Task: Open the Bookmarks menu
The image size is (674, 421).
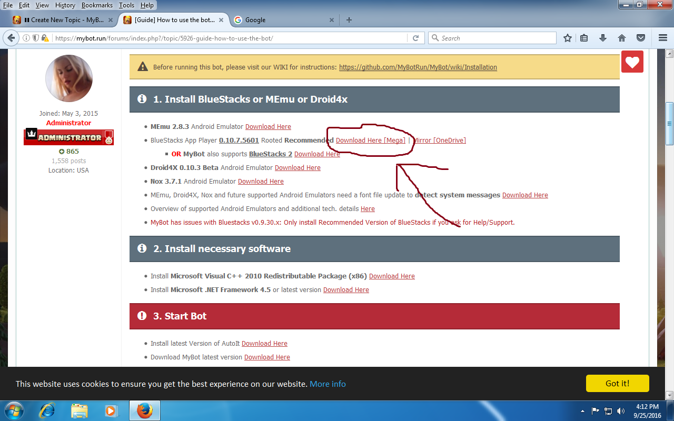Action: pos(97,5)
